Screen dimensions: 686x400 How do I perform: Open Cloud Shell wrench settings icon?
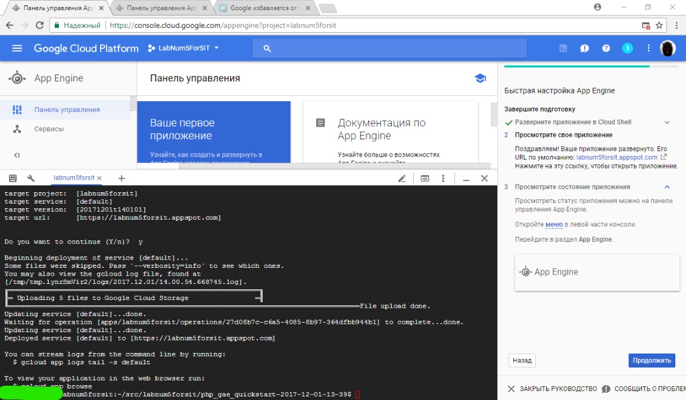click(x=30, y=179)
